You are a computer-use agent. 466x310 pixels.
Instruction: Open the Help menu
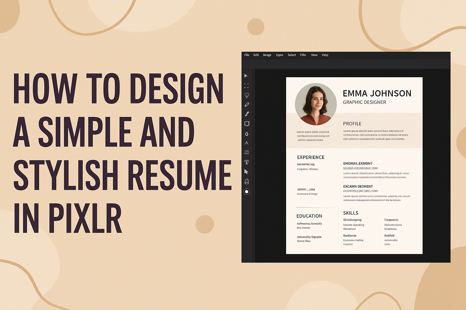pos(325,55)
